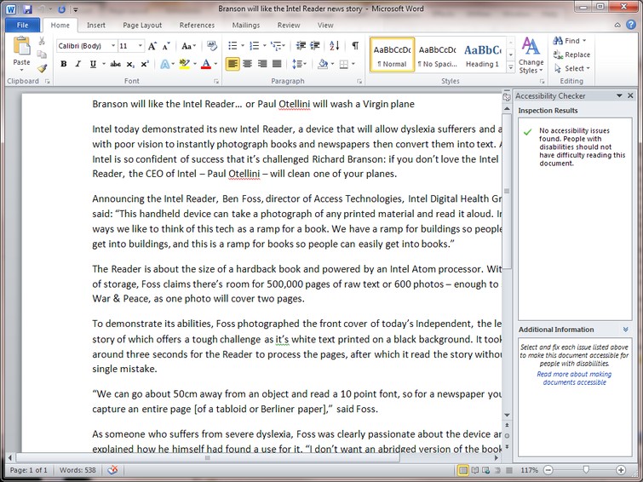Open the Bullets dropdown arrow
The height and width of the screenshot is (482, 643).
coord(243,45)
